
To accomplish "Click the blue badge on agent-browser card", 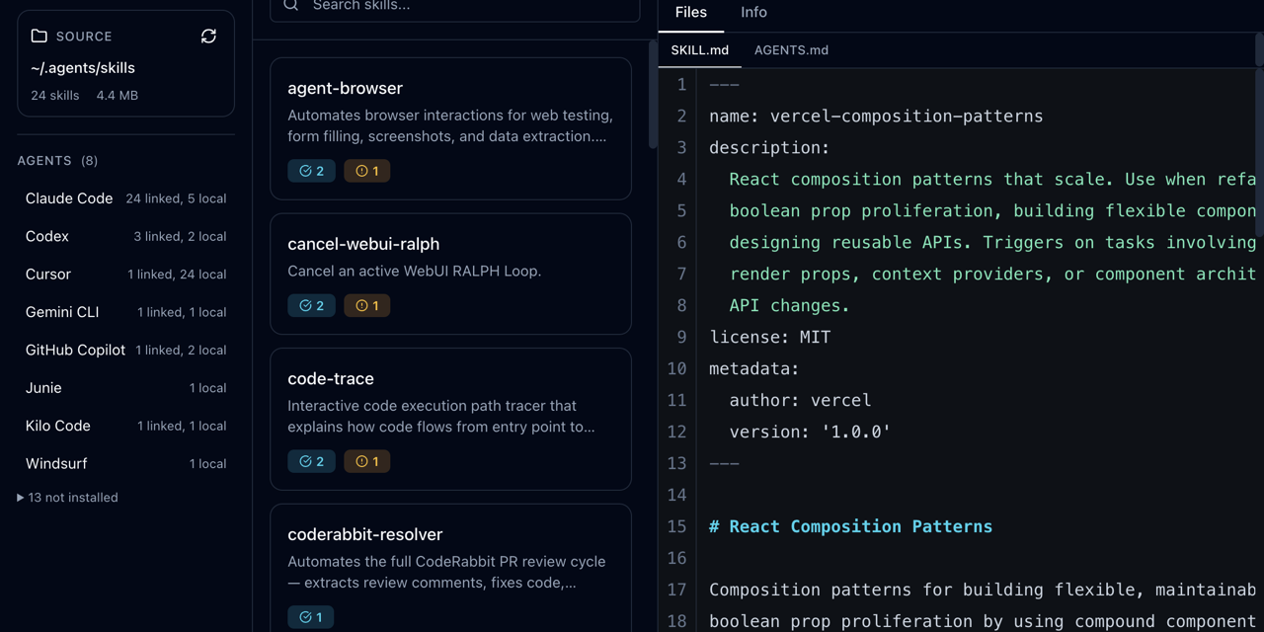I will 311,171.
